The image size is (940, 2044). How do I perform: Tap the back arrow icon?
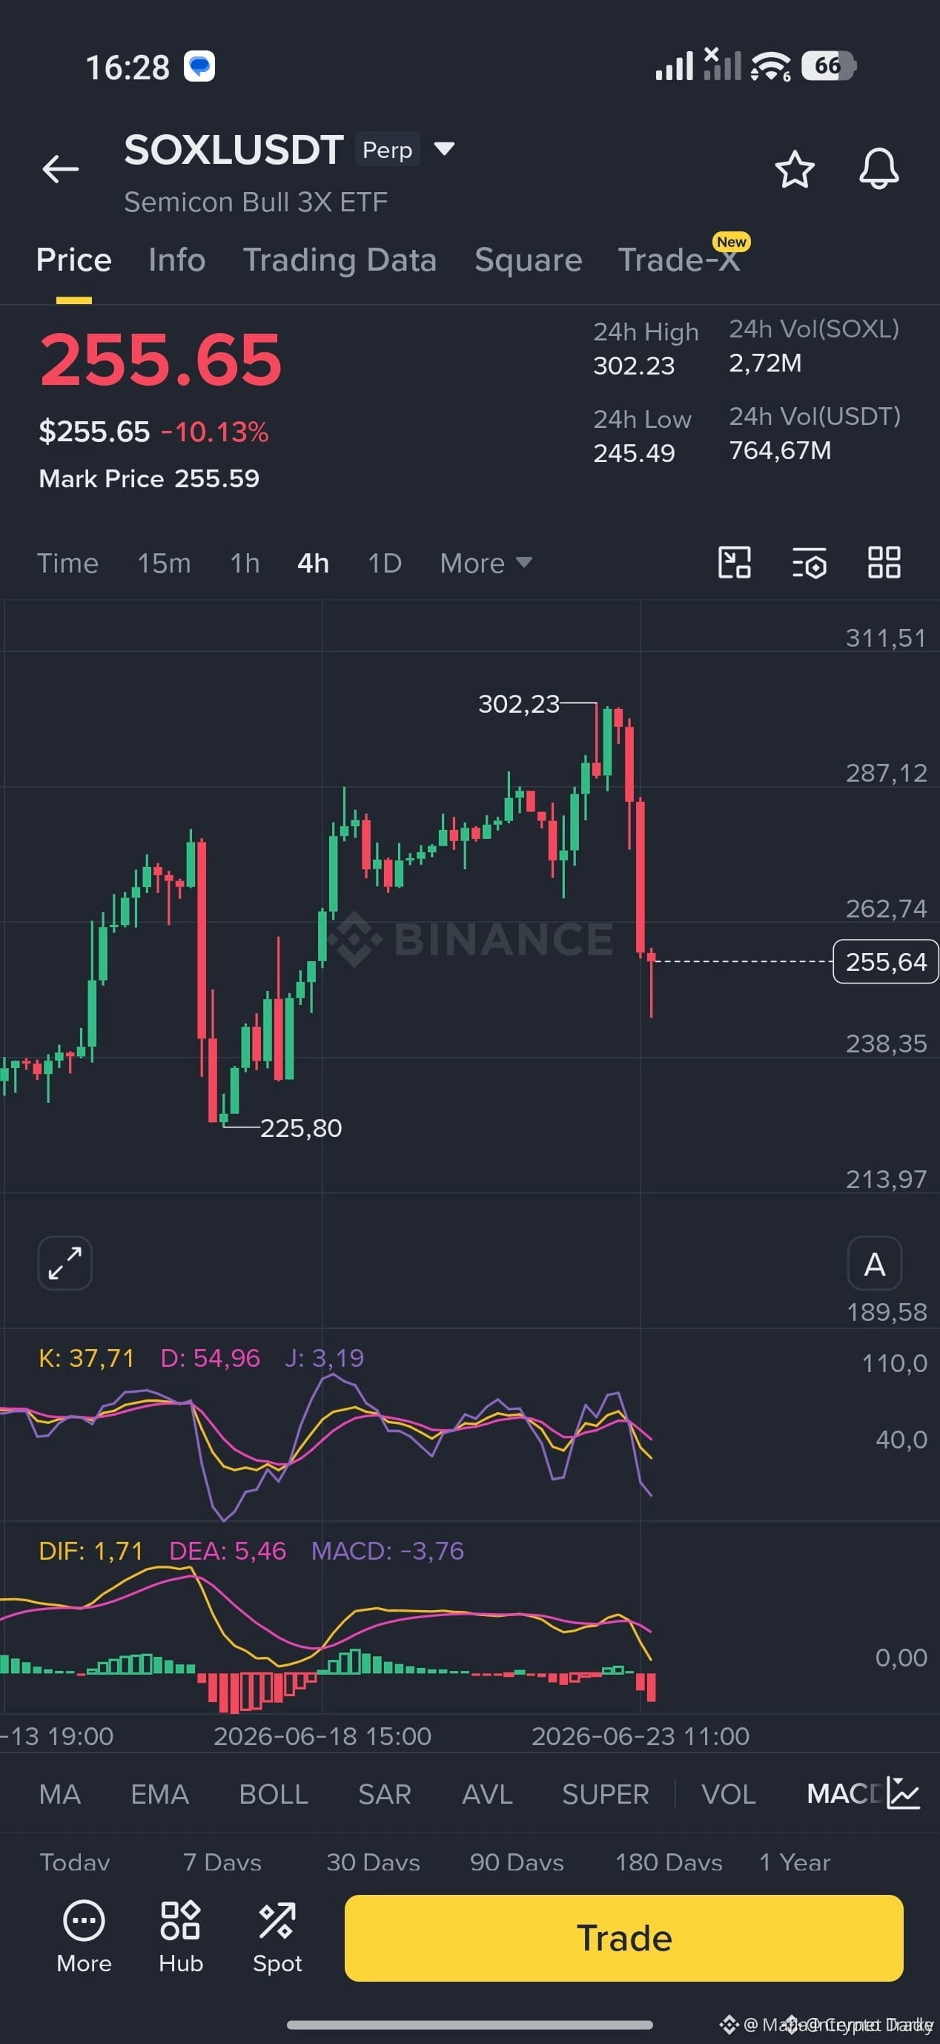click(60, 169)
